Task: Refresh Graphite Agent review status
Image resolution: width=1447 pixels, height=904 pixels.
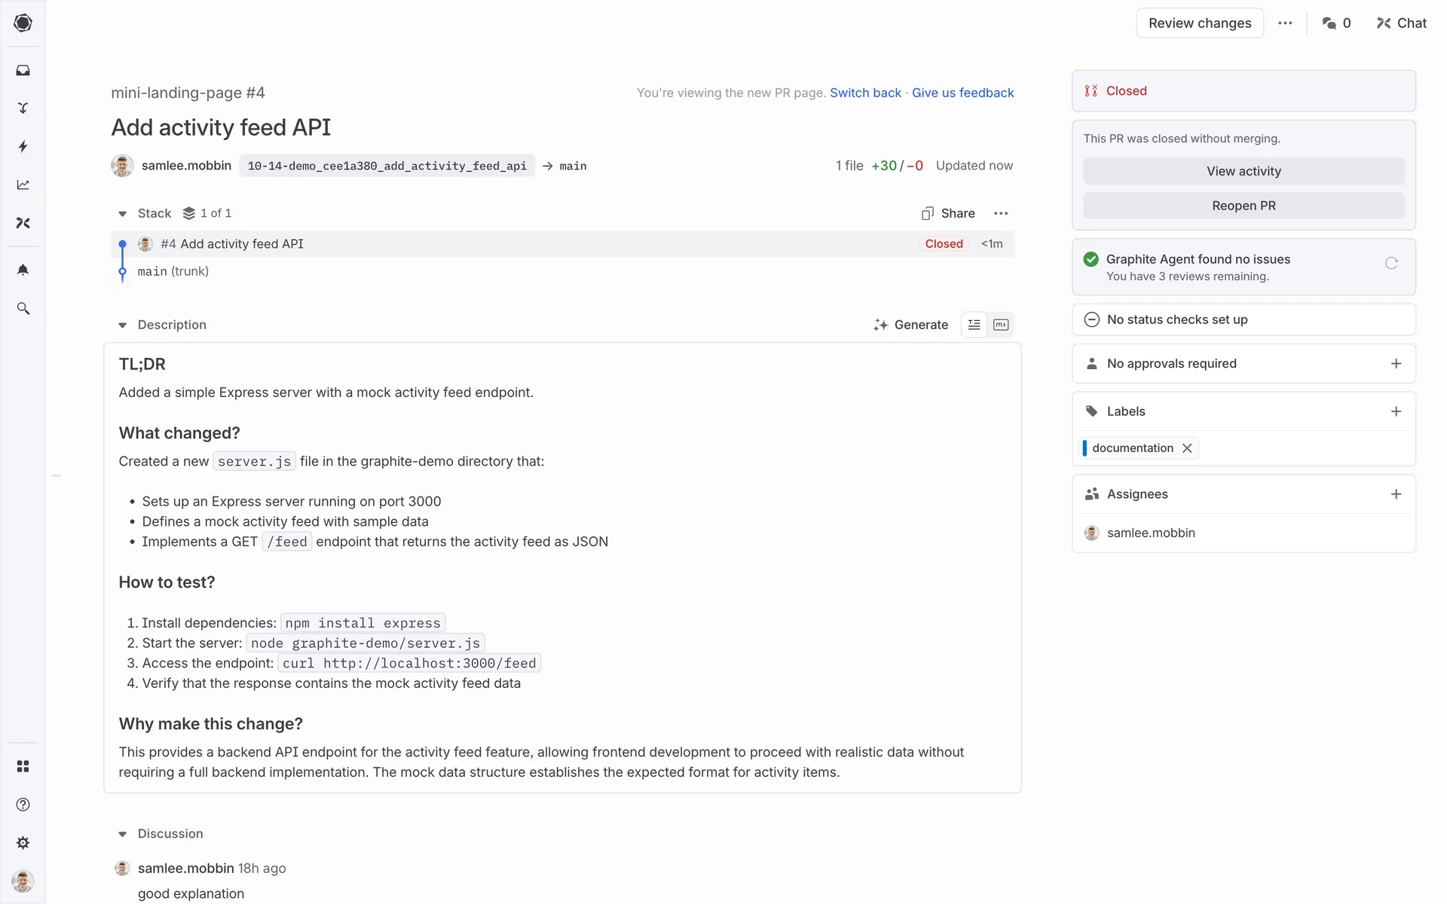Action: (1391, 263)
